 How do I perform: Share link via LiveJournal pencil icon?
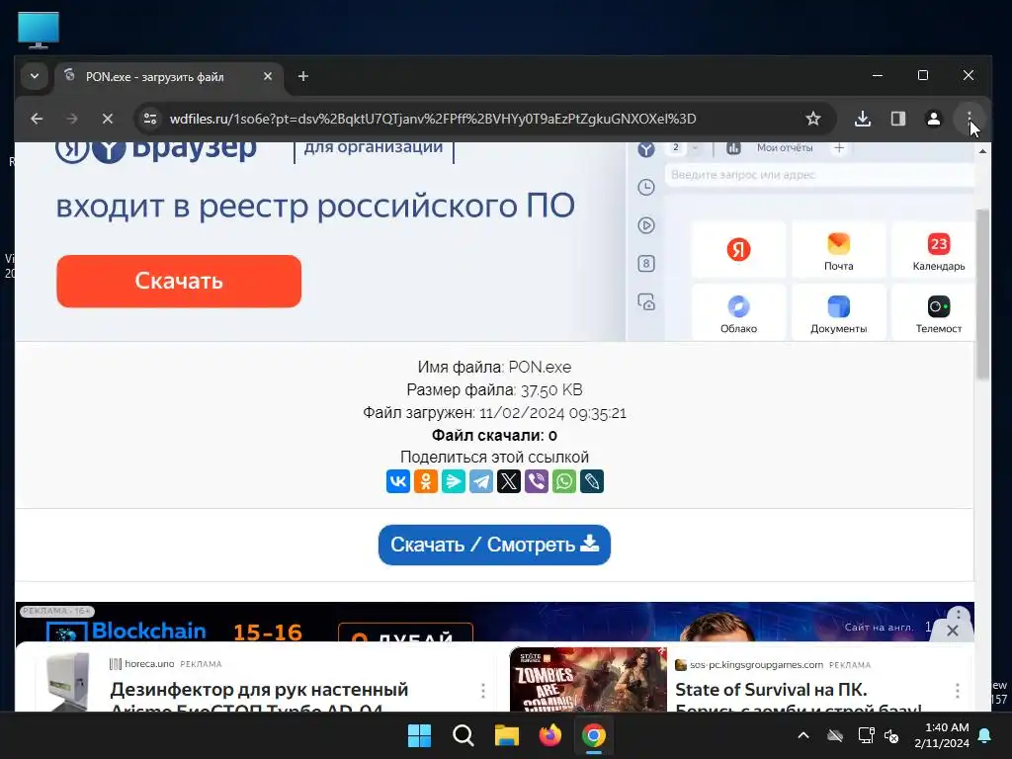[592, 481]
